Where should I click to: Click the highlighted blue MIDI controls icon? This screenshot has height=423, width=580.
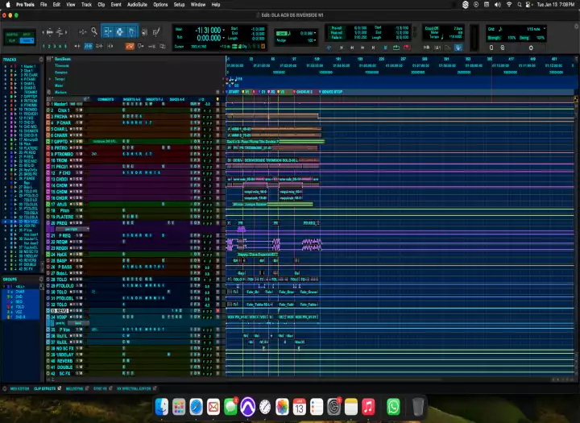click(458, 48)
